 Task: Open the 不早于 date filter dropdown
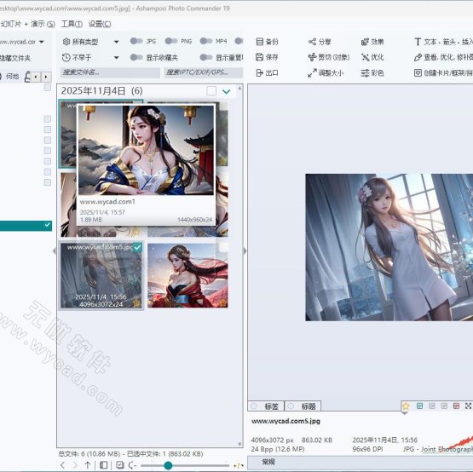coord(116,58)
